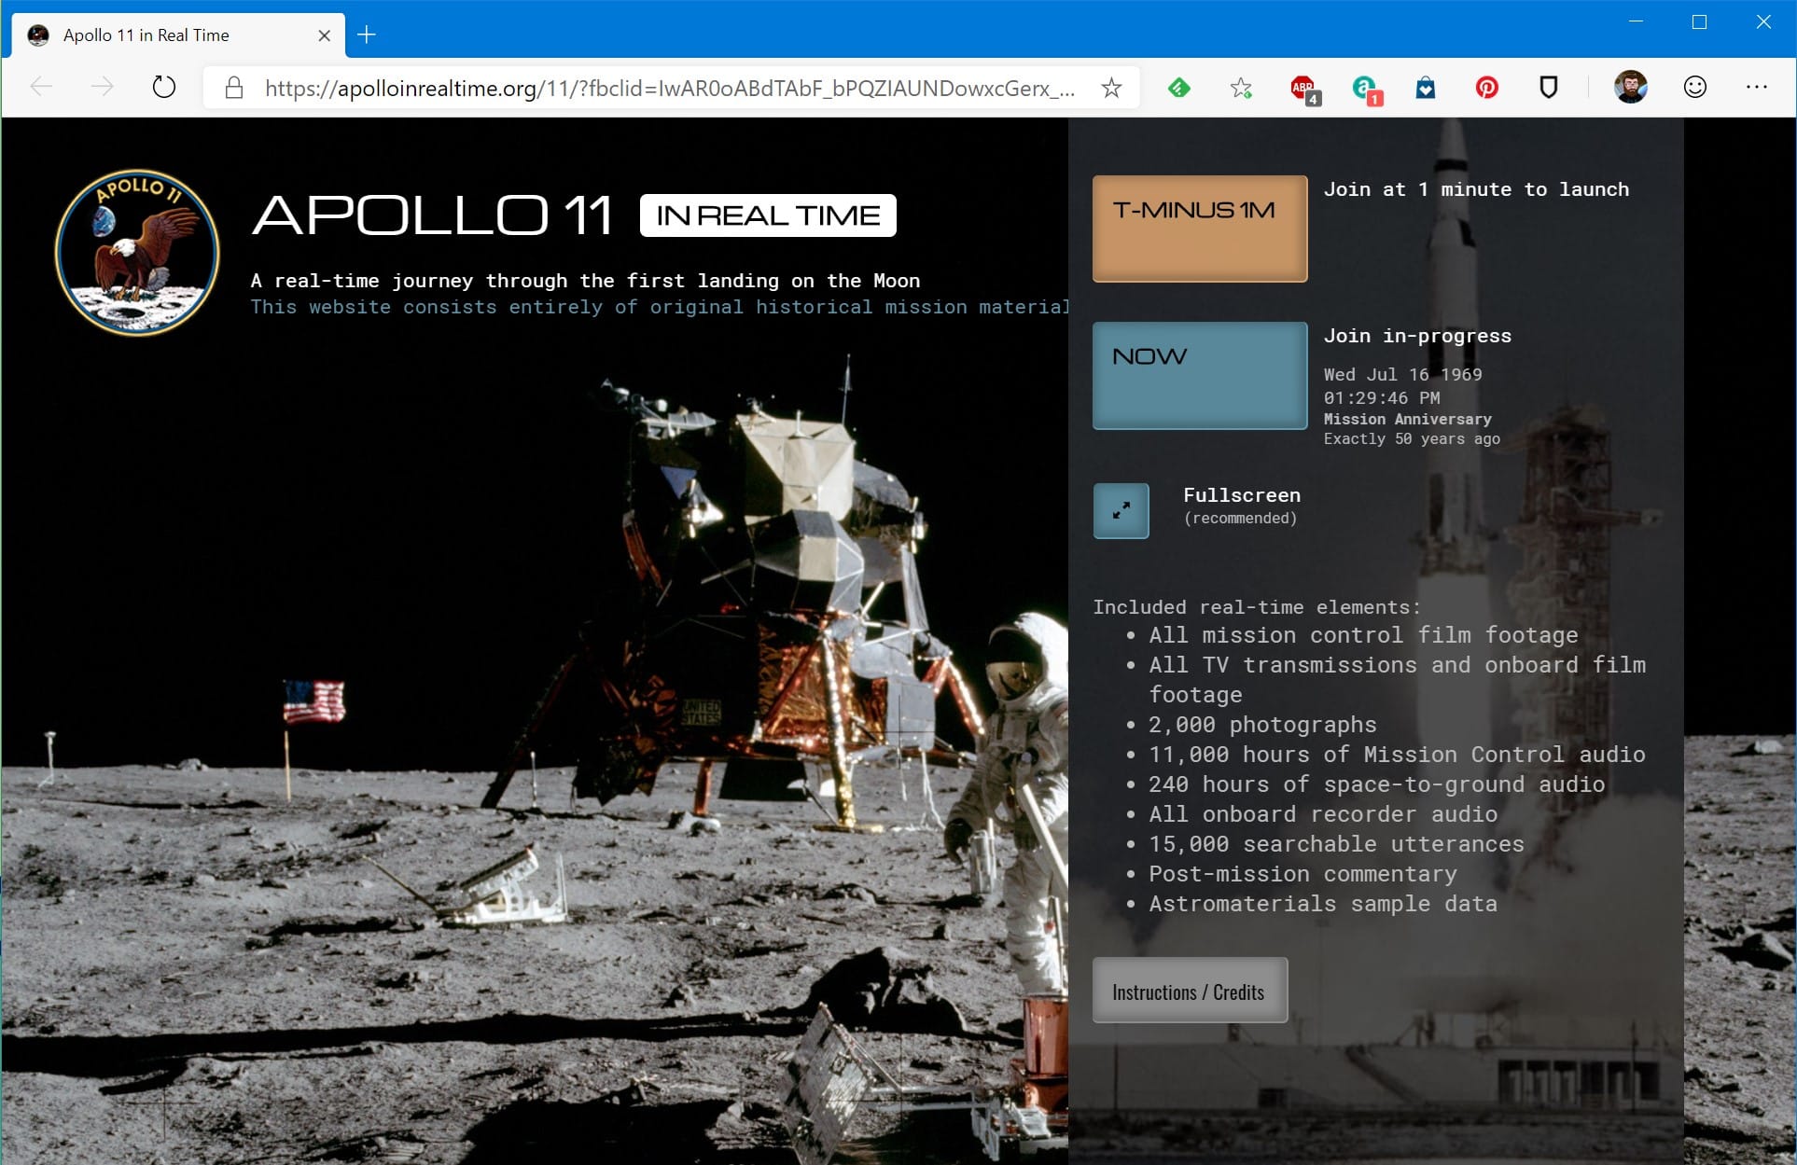
Task: Click the Pinterest extension icon
Action: coord(1486,88)
